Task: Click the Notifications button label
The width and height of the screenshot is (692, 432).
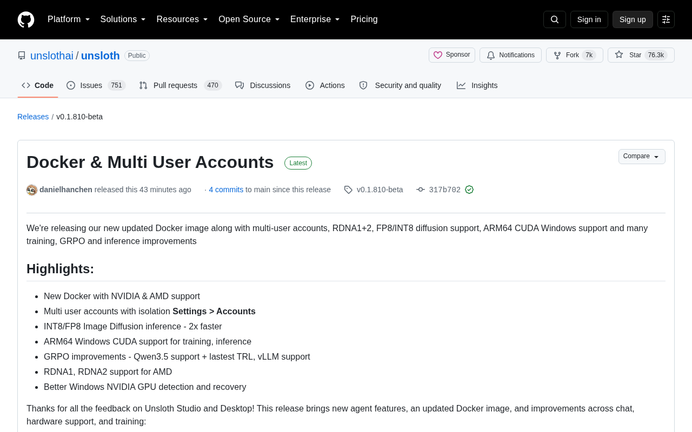Action: [517, 55]
